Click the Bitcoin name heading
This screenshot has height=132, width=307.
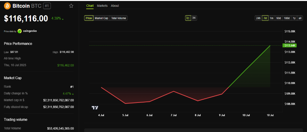[x=21, y=6]
